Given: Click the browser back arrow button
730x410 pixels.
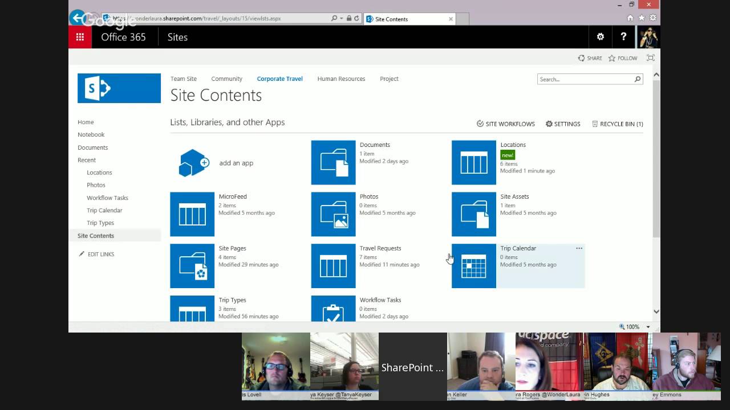Looking at the screenshot, I should point(78,18).
